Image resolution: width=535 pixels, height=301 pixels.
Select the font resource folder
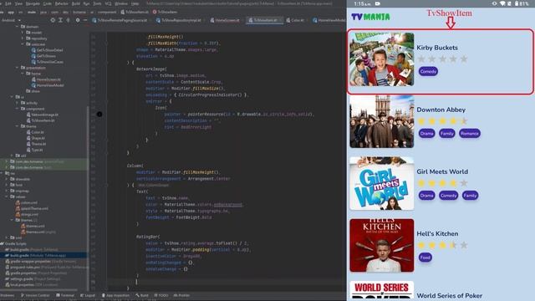[x=16, y=185]
